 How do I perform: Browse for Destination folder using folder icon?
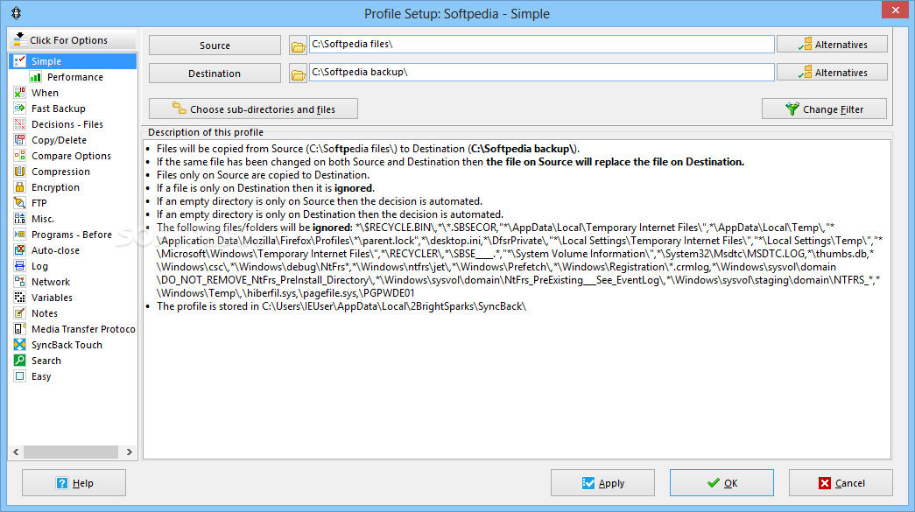299,74
